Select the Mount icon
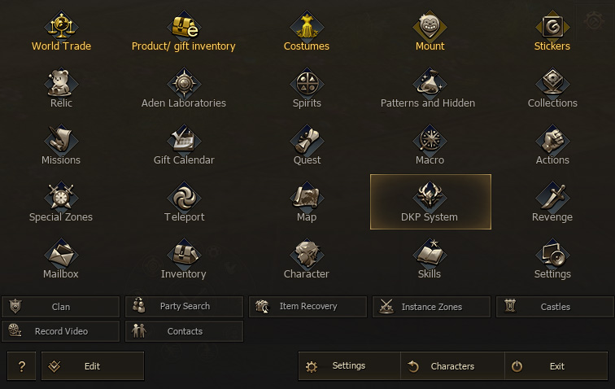615x389 pixels. tap(430, 26)
